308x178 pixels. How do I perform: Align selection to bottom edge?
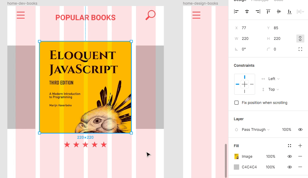289,12
